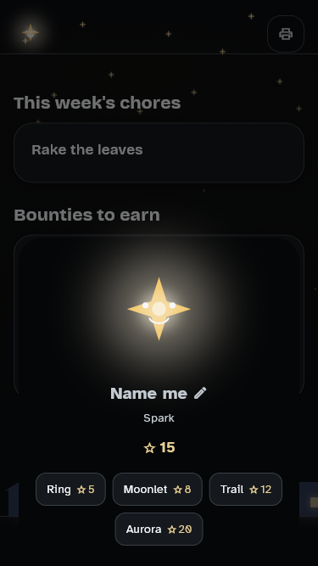Click the star icon in the Aurora chip

pos(172,530)
